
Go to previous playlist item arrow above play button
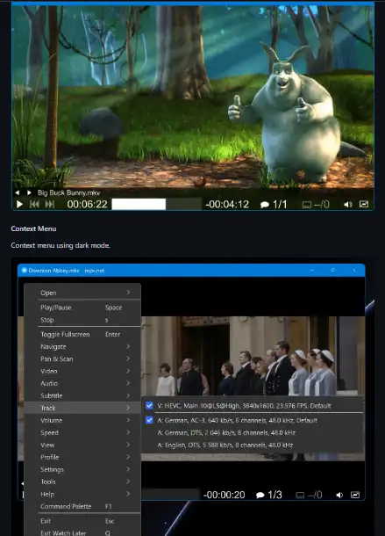tap(17, 192)
